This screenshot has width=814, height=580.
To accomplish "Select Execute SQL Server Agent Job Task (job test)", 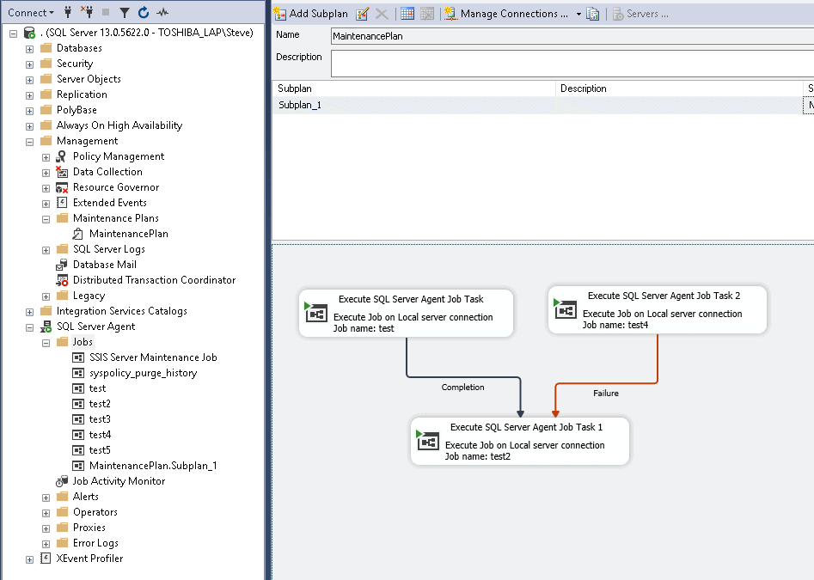I will tap(406, 314).
